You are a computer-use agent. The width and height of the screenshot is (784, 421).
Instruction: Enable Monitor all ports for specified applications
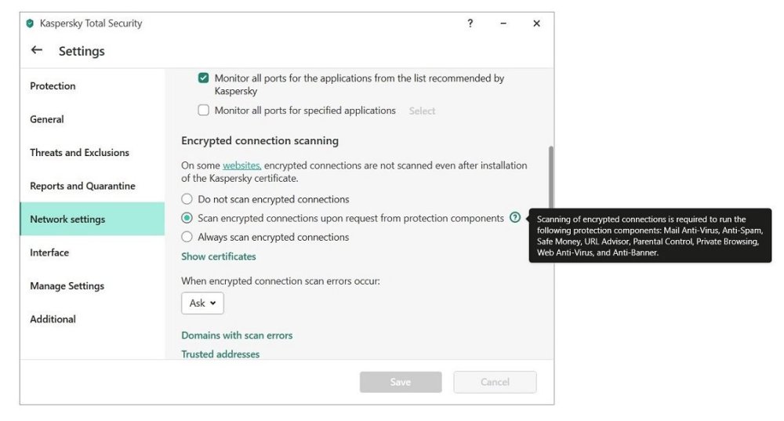click(204, 111)
